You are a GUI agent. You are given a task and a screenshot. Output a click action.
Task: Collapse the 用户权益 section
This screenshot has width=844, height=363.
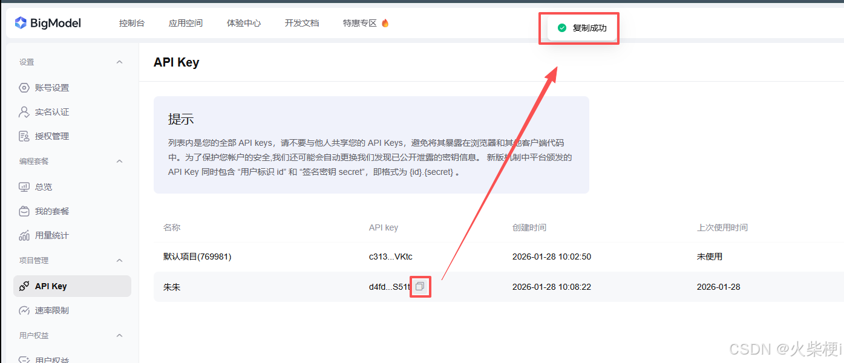119,335
